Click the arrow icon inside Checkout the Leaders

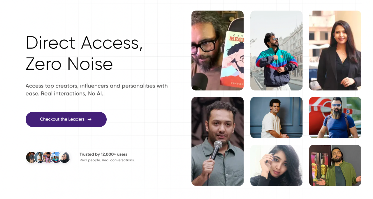pyautogui.click(x=89, y=119)
